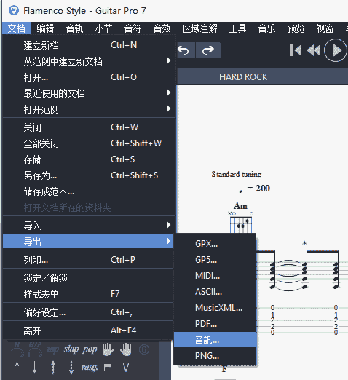Select the pop technique icon
Screen dimensions: 348x380
(x=90, y=349)
